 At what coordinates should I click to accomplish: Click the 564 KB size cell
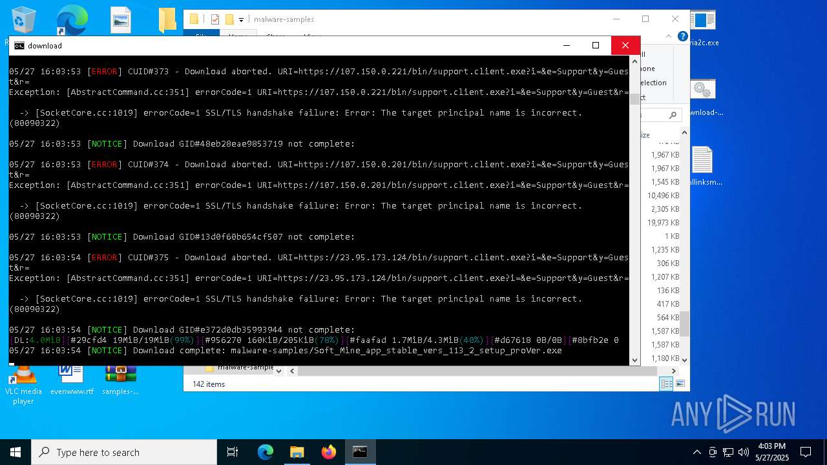(668, 318)
